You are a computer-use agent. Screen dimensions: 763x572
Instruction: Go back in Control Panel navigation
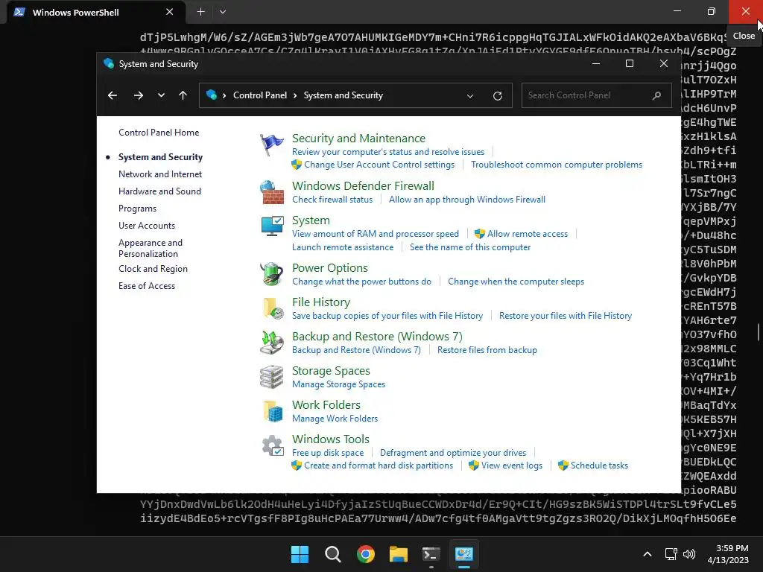113,95
